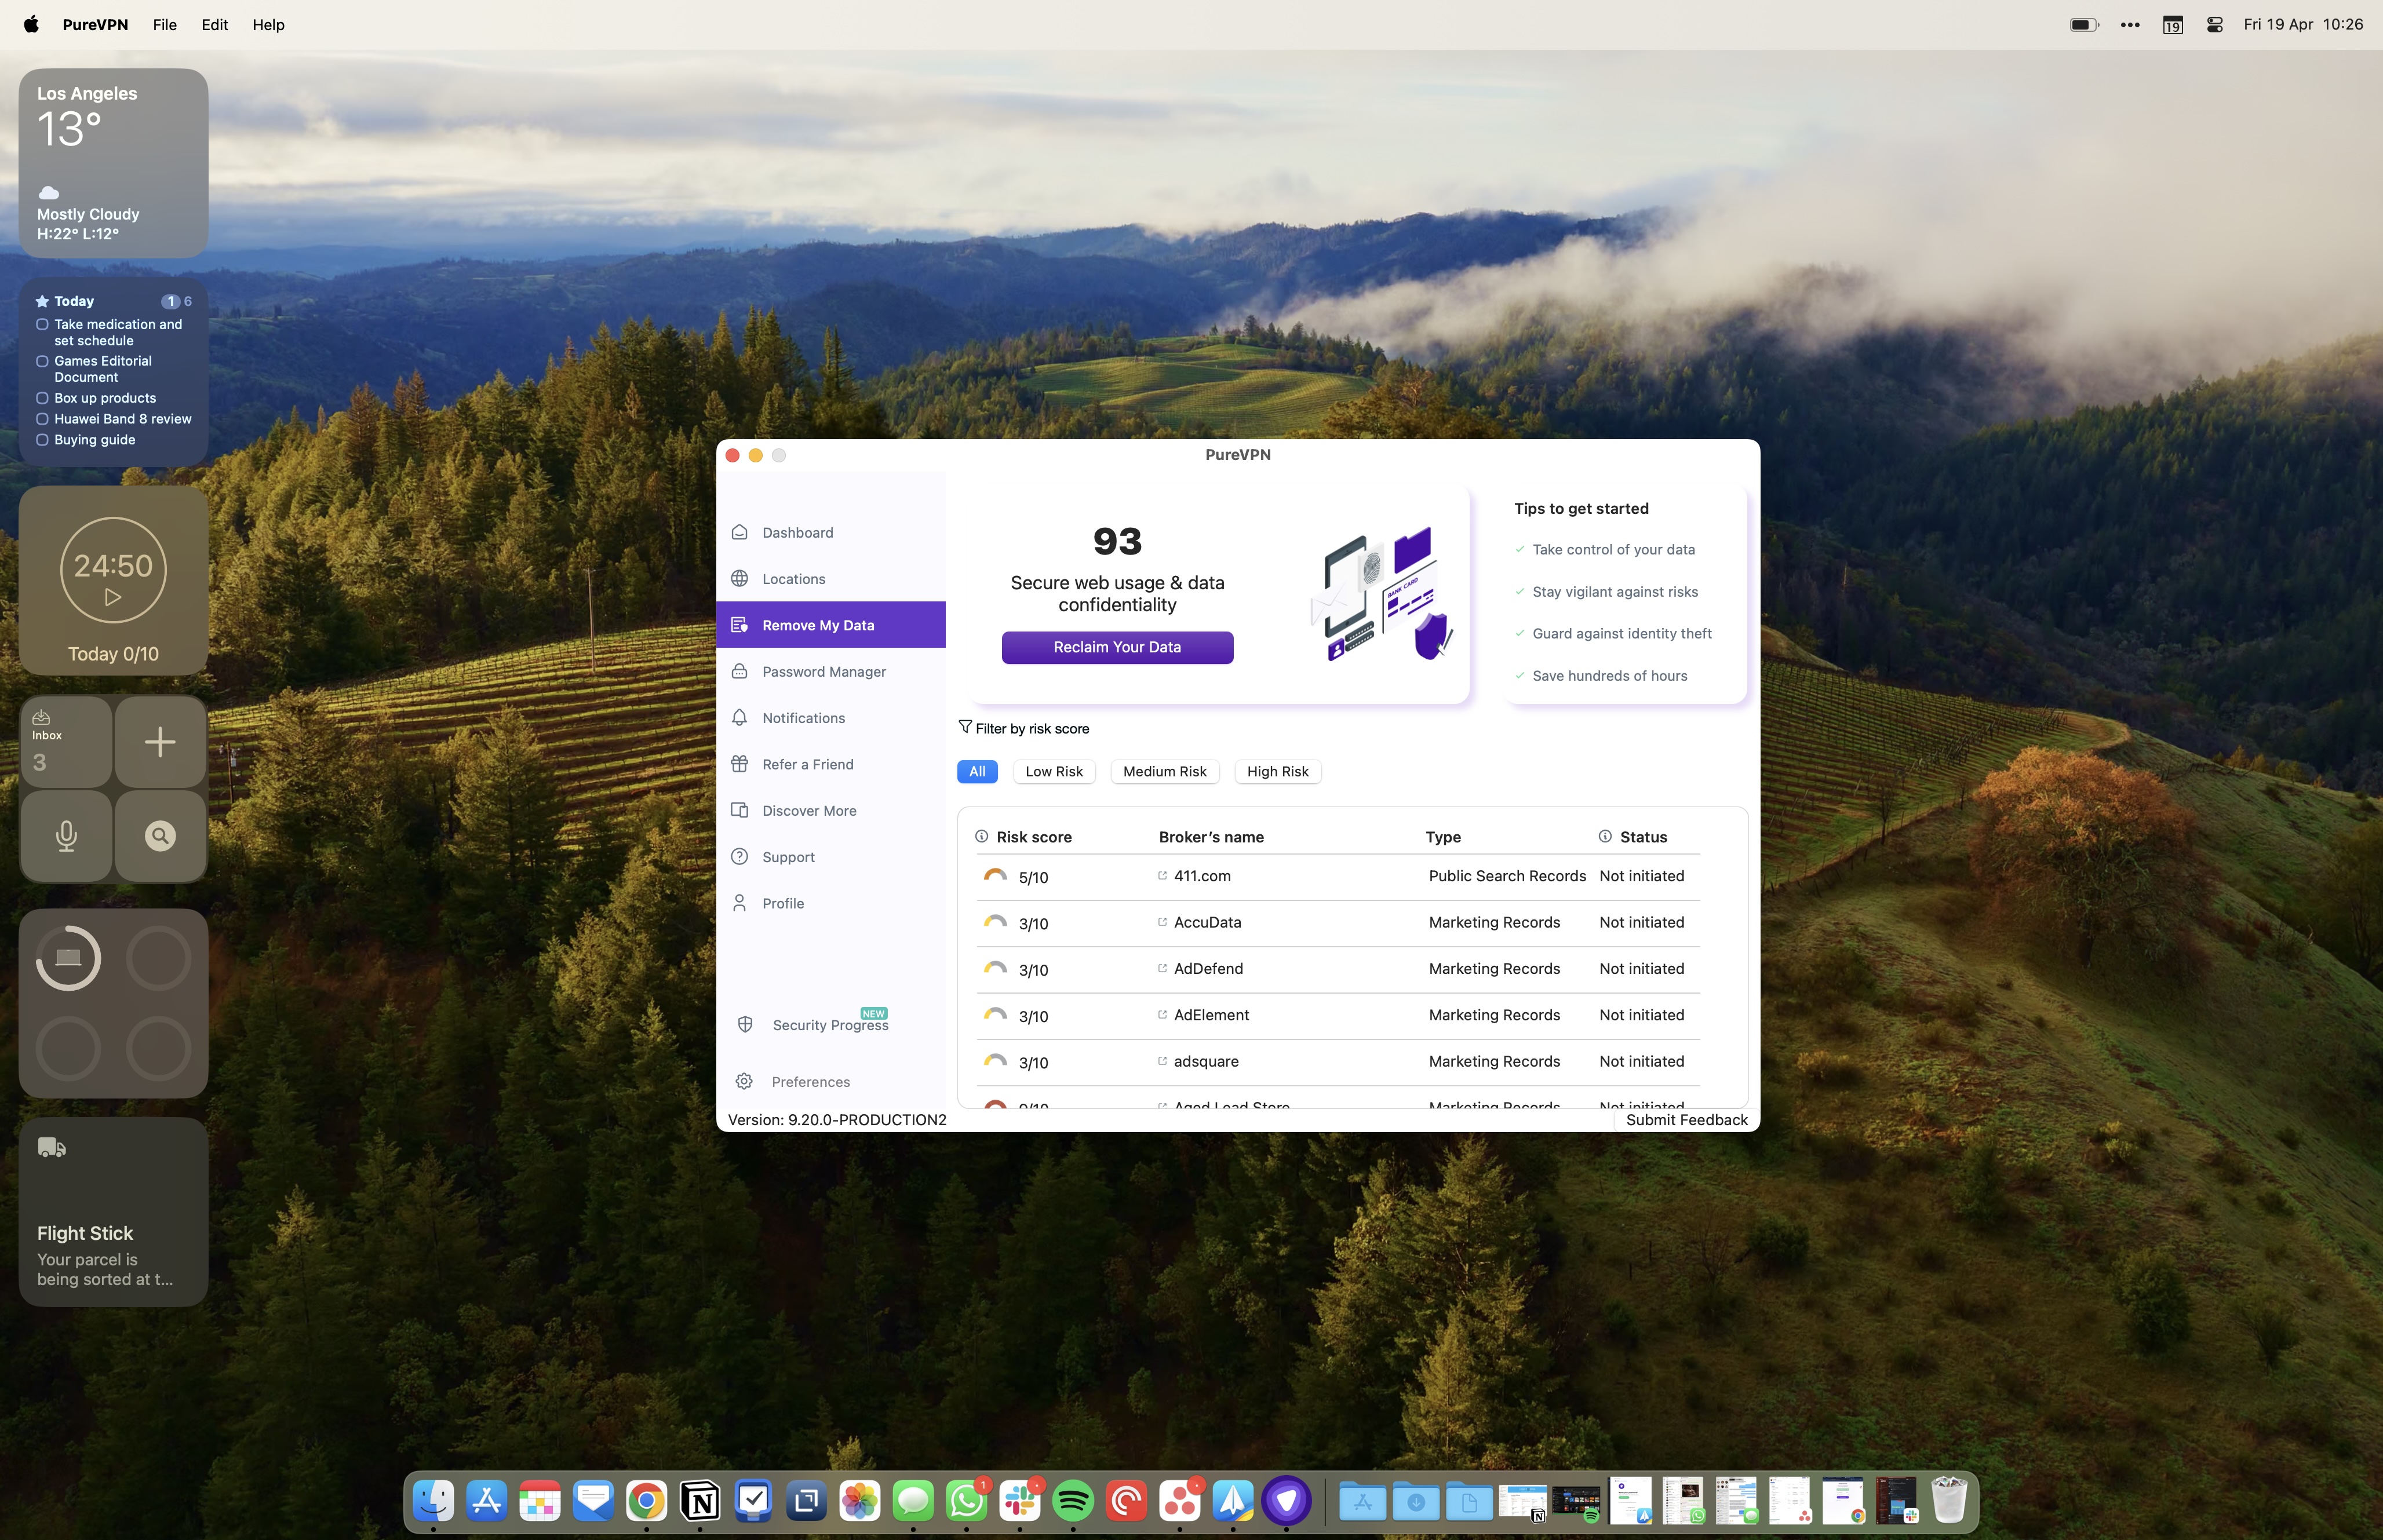Open Spotify from the dock

[1073, 1500]
